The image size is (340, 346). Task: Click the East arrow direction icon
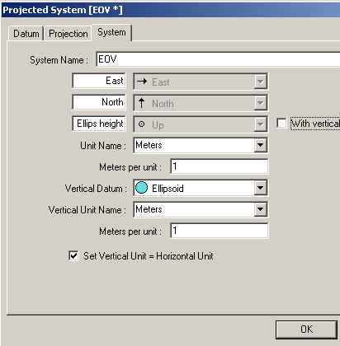tap(142, 82)
